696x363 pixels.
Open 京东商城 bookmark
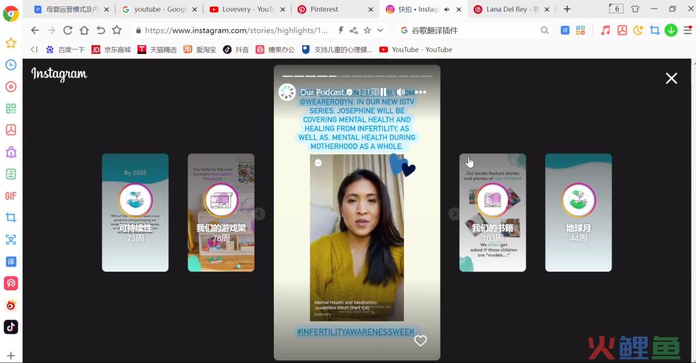111,50
